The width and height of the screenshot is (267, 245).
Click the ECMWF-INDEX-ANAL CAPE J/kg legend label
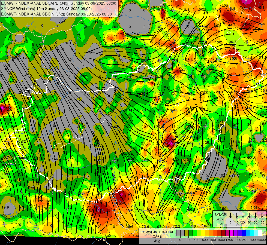157,236
